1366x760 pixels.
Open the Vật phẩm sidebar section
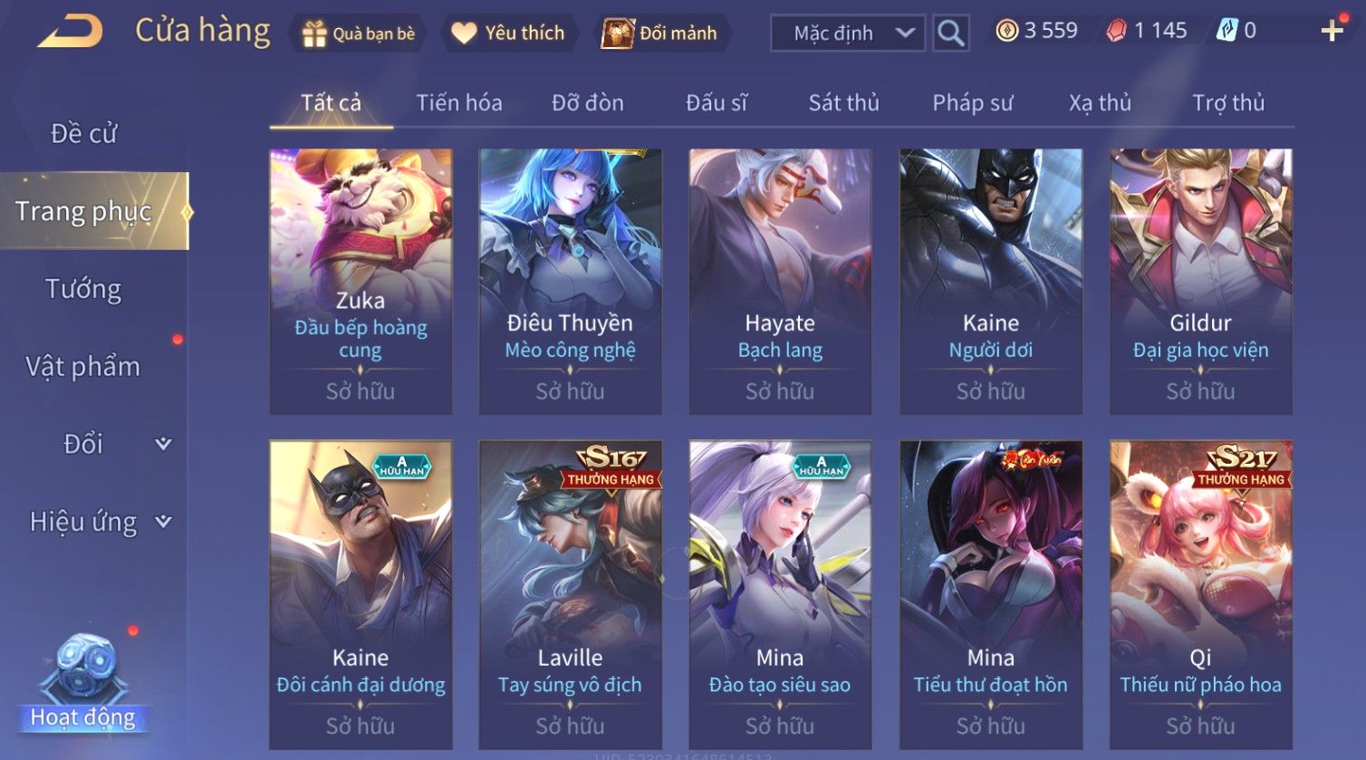82,367
